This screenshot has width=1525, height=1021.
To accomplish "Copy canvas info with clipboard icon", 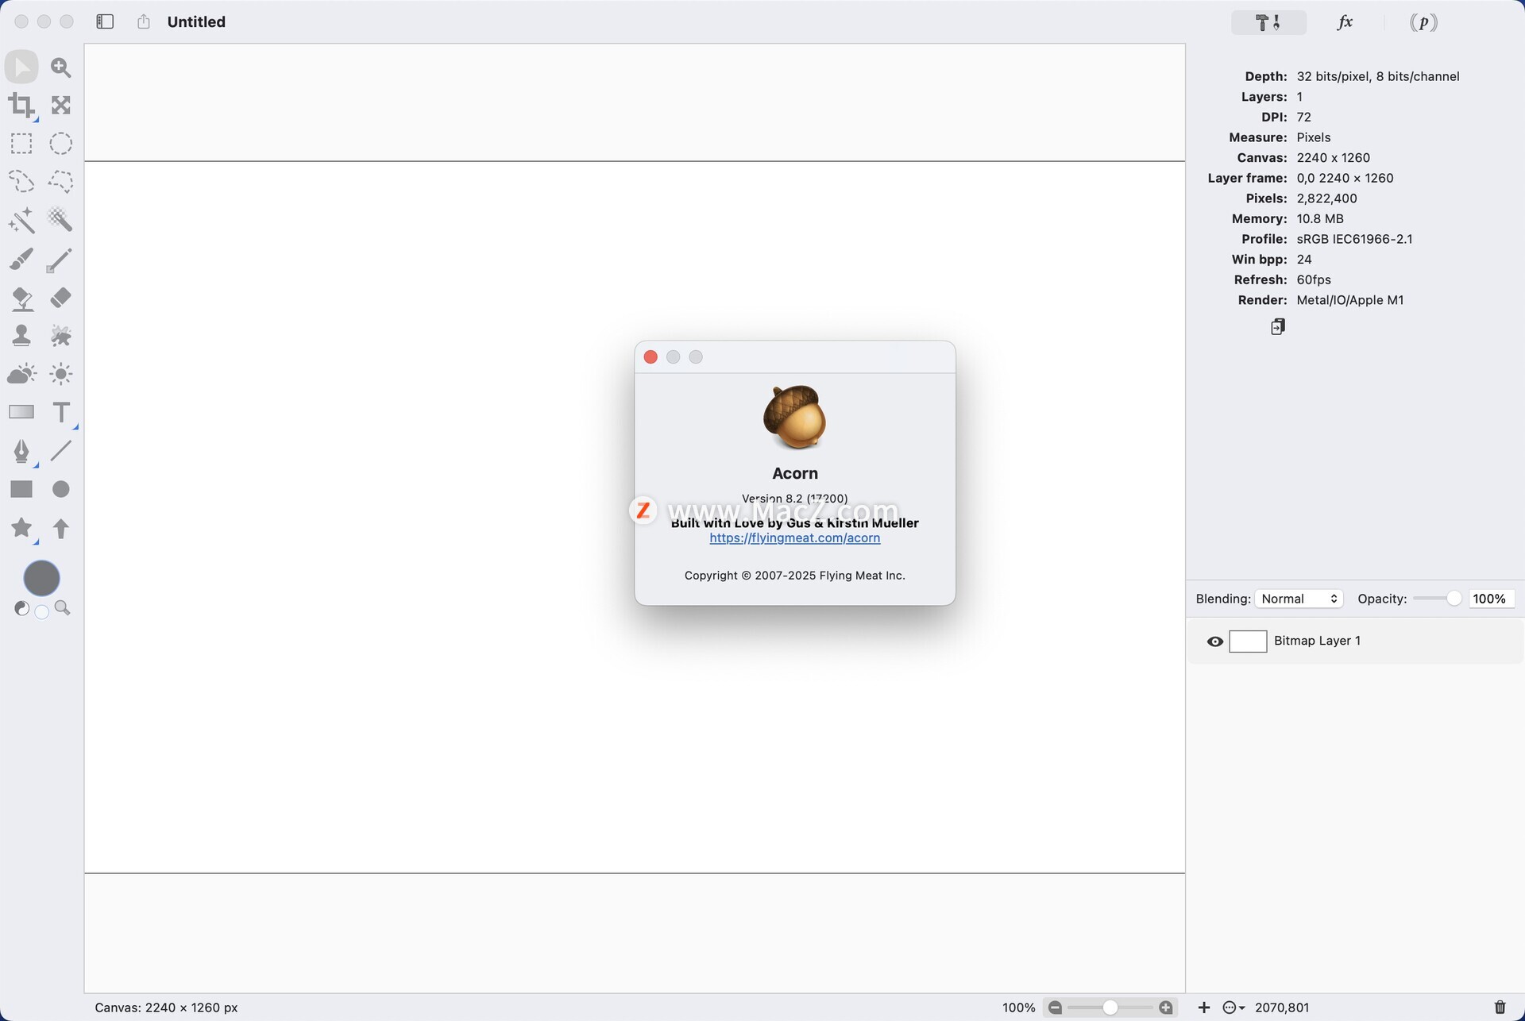I will tap(1277, 326).
